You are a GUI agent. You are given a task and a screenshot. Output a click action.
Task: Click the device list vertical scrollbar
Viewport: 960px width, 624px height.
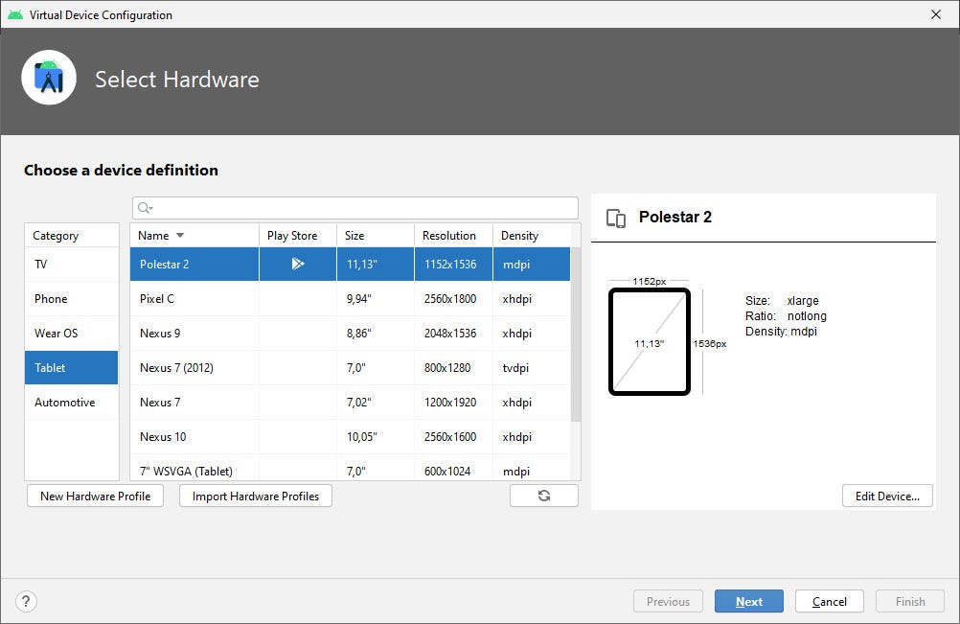click(x=576, y=335)
